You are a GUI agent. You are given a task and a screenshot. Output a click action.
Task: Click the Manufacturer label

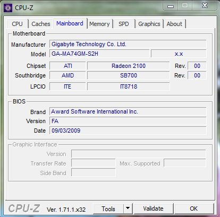click(x=28, y=45)
